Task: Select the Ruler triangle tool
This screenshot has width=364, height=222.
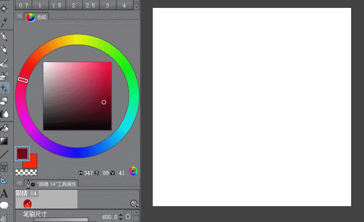Action: [x=3, y=180]
